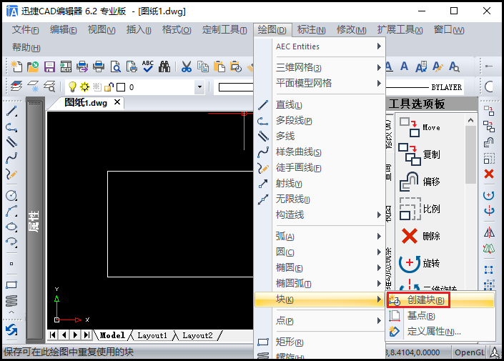Click the 复制 copy tool in palette
Viewport: 504px width, 361px height.
coord(420,154)
